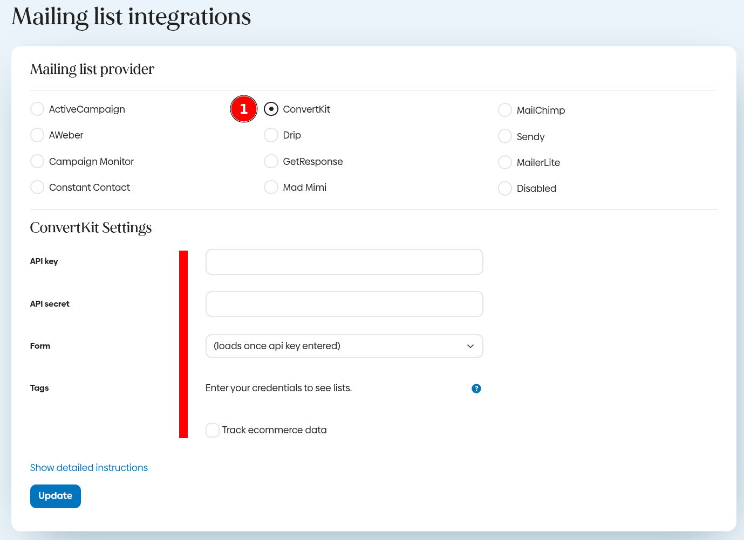The image size is (744, 540).
Task: Choose the Drip provider option
Action: coord(271,135)
